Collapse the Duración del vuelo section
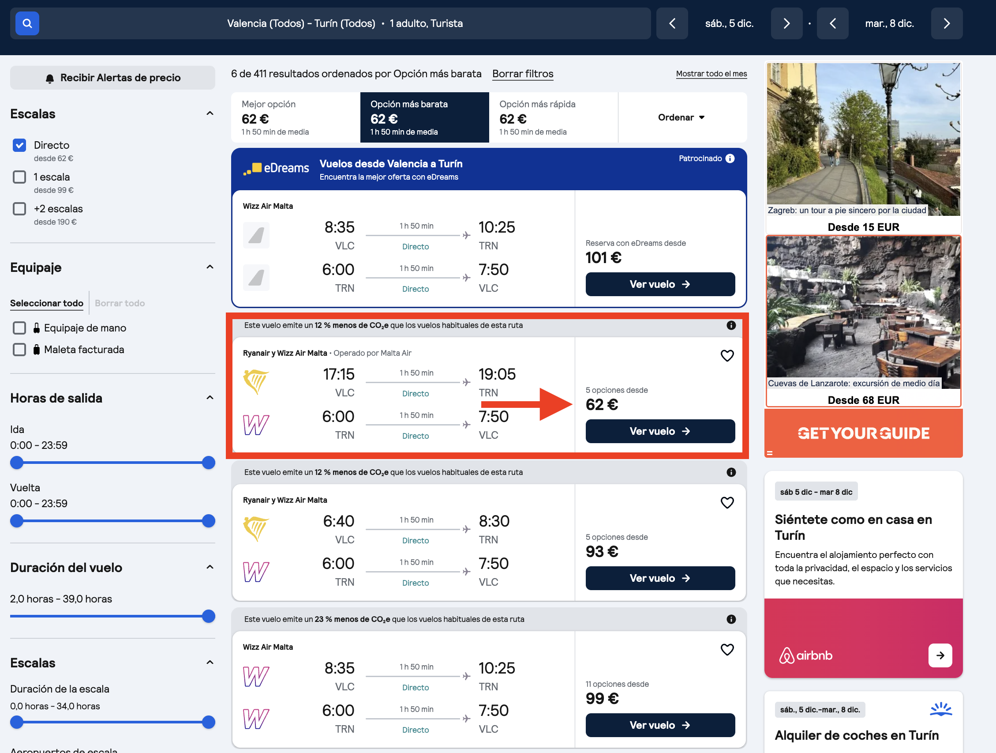 click(210, 567)
